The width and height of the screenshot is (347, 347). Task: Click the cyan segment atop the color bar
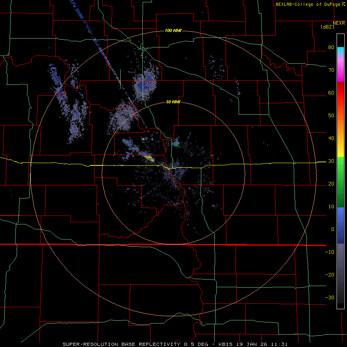pyautogui.click(x=340, y=51)
